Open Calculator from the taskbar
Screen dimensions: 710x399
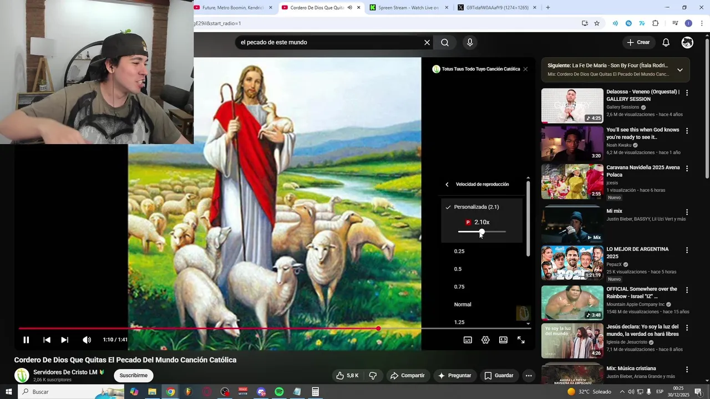tap(315, 392)
